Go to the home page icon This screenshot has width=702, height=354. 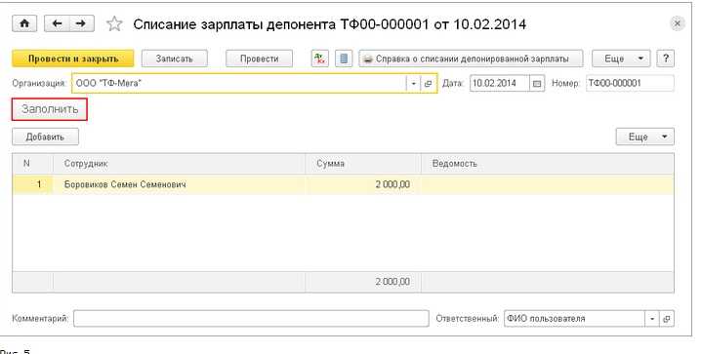(24, 23)
